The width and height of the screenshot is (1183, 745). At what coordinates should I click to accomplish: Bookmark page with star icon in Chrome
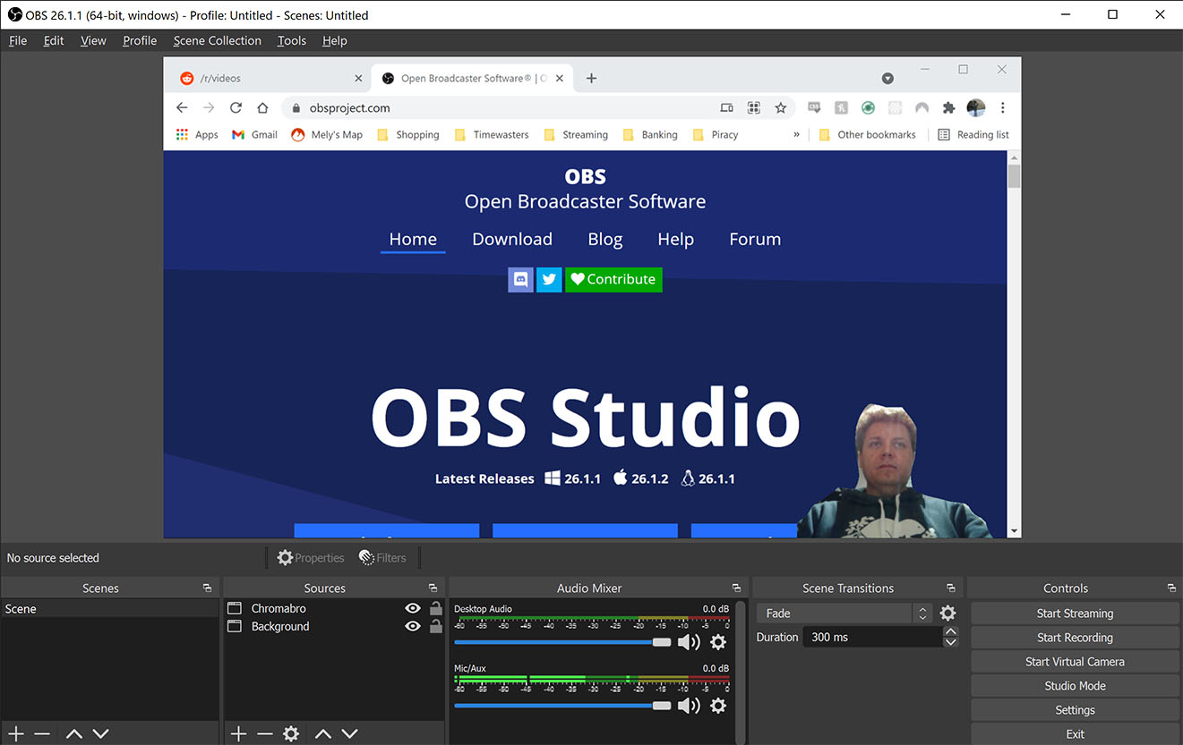tap(781, 107)
